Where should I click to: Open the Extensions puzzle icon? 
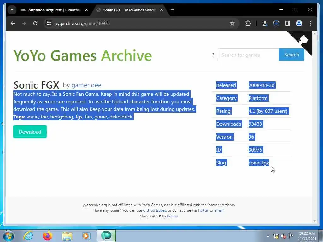(248, 23)
